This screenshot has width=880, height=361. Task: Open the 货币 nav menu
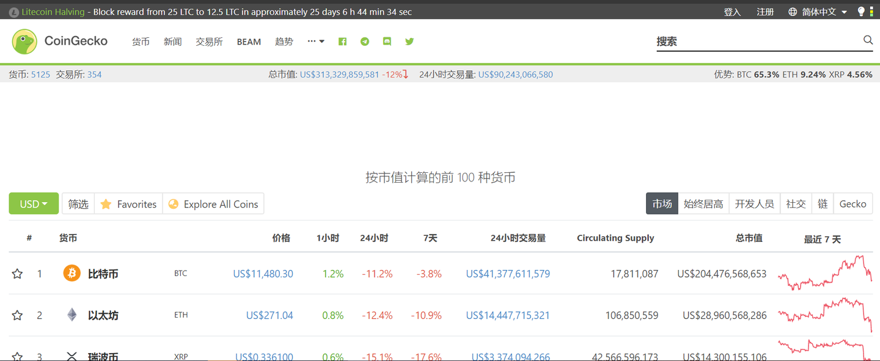coord(141,42)
